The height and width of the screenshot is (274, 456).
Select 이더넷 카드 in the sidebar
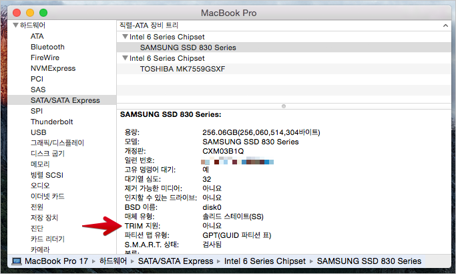coord(47,196)
